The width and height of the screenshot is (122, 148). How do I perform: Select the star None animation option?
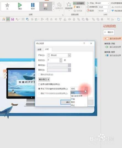(x=7, y=6)
